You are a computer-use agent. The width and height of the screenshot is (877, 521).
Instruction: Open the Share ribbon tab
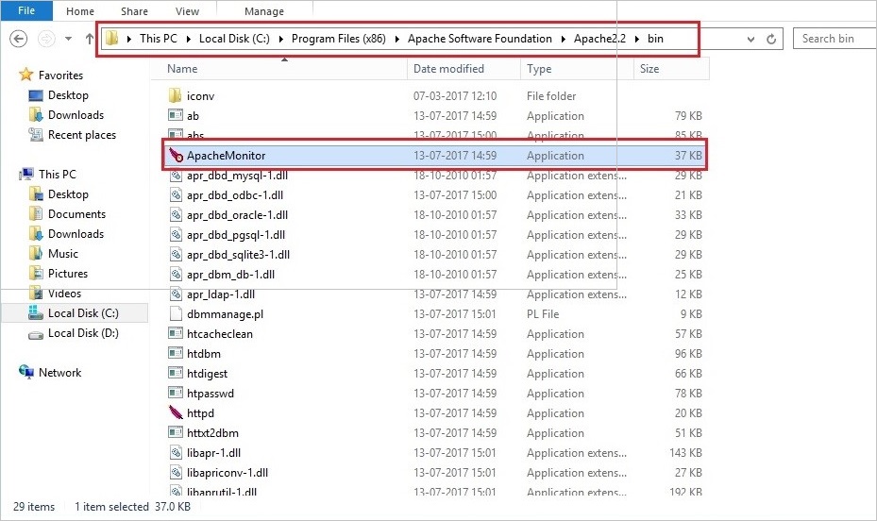[134, 11]
